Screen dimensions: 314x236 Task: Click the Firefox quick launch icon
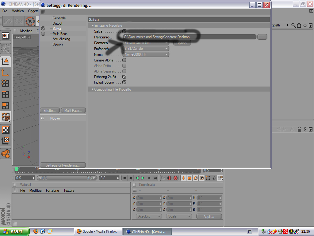[x=36, y=231]
